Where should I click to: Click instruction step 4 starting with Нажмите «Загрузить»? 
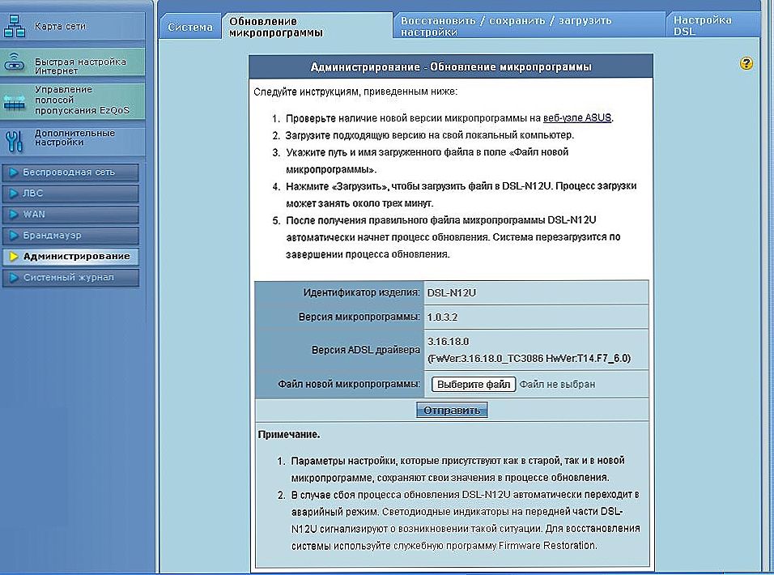(x=461, y=194)
